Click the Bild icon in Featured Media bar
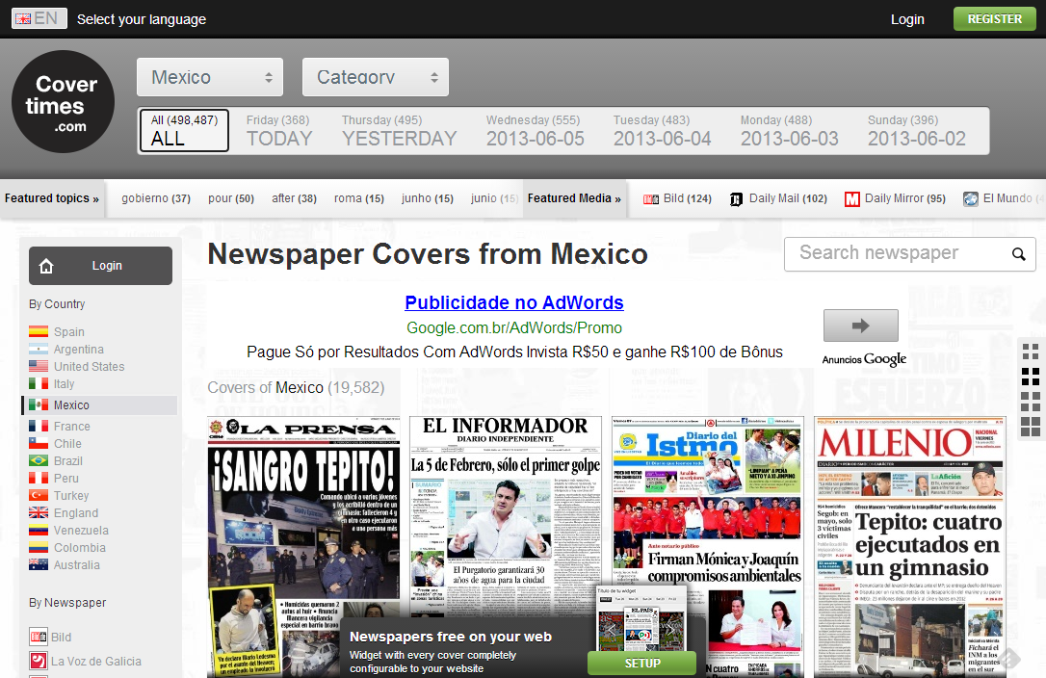The width and height of the screenshot is (1046, 678). pyautogui.click(x=651, y=198)
